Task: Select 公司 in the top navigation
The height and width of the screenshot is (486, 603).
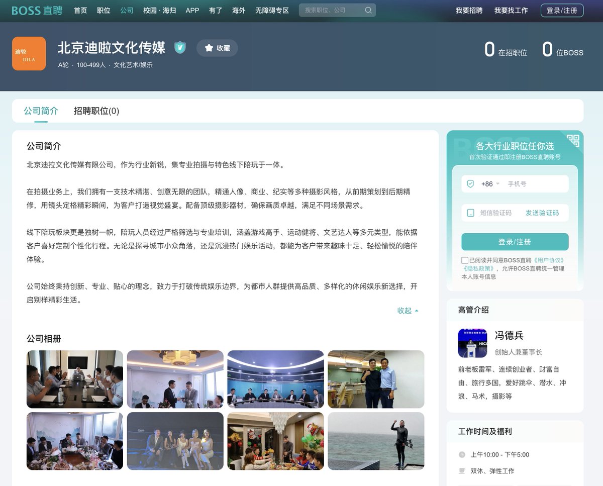Action: click(127, 10)
